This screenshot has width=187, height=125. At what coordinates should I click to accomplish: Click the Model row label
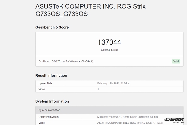42,123
